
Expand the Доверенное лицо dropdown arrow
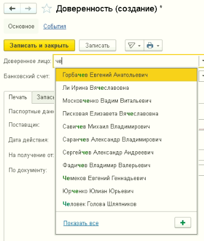[202, 61]
